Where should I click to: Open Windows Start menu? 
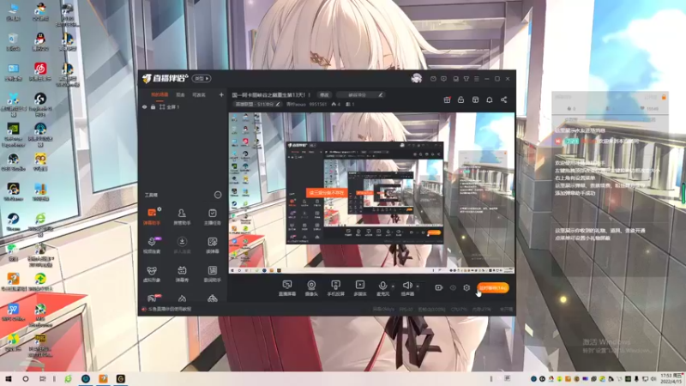pos(9,378)
